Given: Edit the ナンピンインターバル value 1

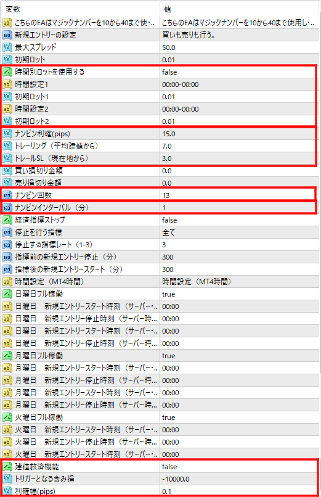Looking at the screenshot, I should [164, 208].
